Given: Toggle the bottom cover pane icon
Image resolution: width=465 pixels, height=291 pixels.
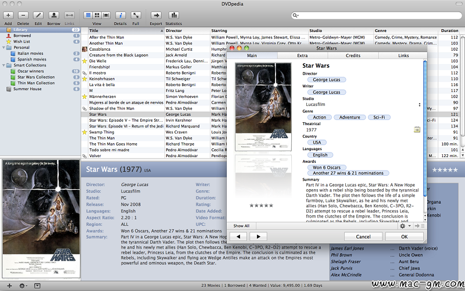Looking at the screenshot, I should 37,286.
